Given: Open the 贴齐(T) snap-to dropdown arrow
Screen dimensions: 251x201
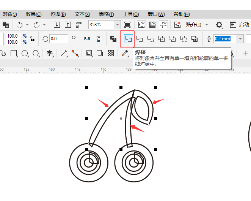Looking at the screenshot, I should pos(207,25).
